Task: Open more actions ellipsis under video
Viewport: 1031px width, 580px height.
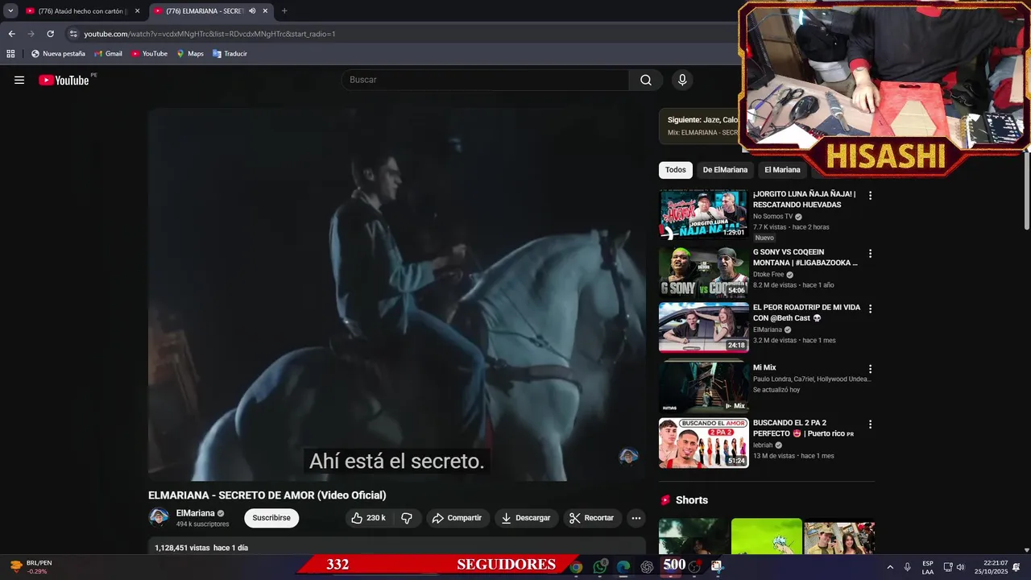Action: (x=636, y=518)
